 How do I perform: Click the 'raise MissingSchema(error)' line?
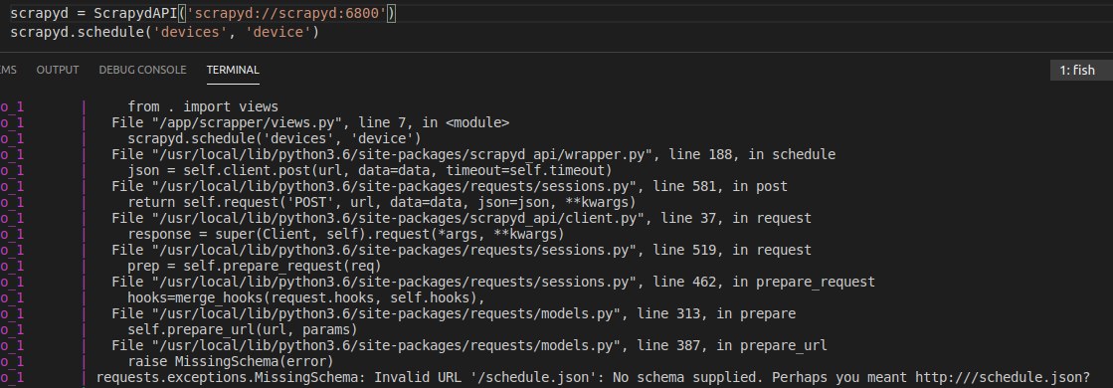tap(231, 362)
